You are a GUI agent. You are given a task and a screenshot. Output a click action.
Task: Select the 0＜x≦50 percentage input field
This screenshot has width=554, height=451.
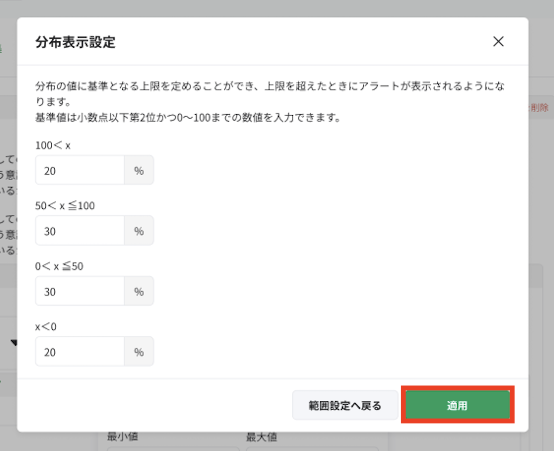[79, 291]
